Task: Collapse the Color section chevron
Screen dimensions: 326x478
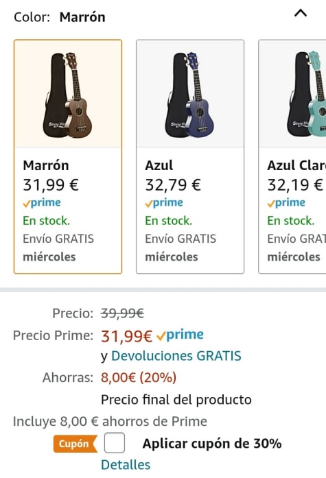Action: (301, 13)
